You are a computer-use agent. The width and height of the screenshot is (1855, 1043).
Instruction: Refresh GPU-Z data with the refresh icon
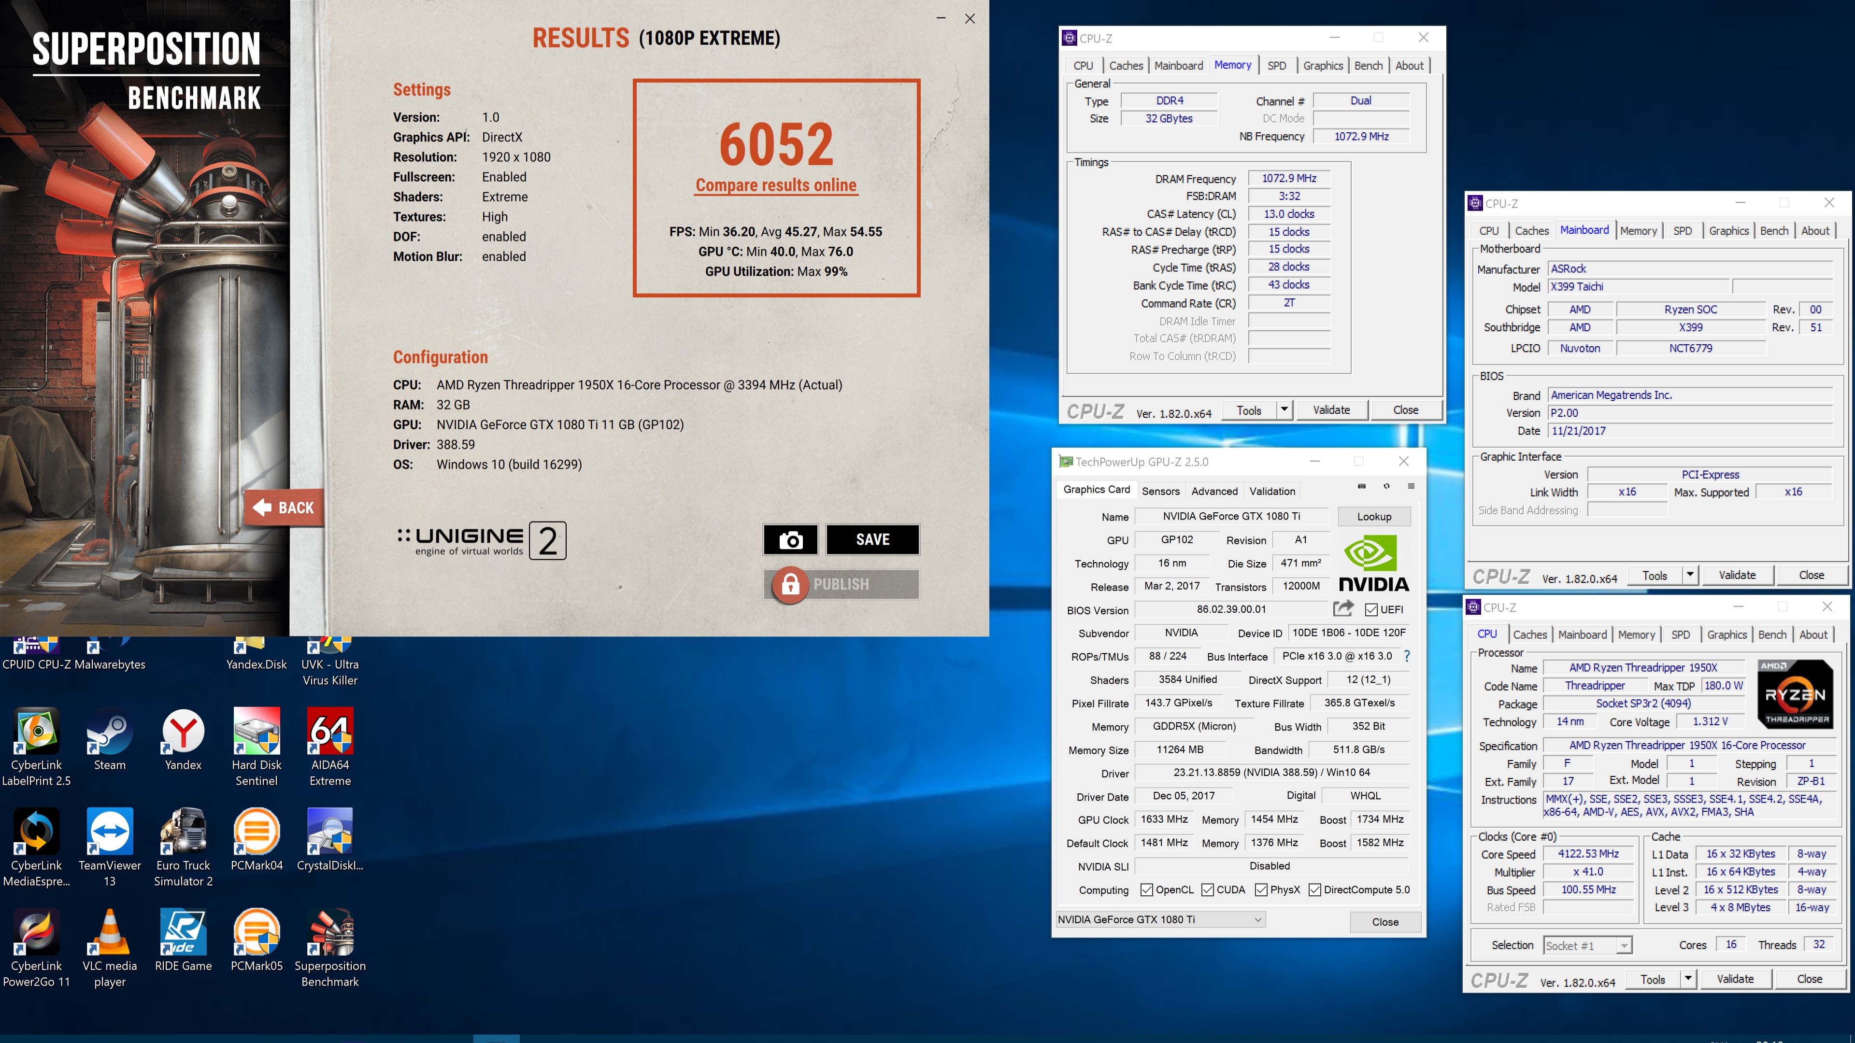tap(1386, 486)
